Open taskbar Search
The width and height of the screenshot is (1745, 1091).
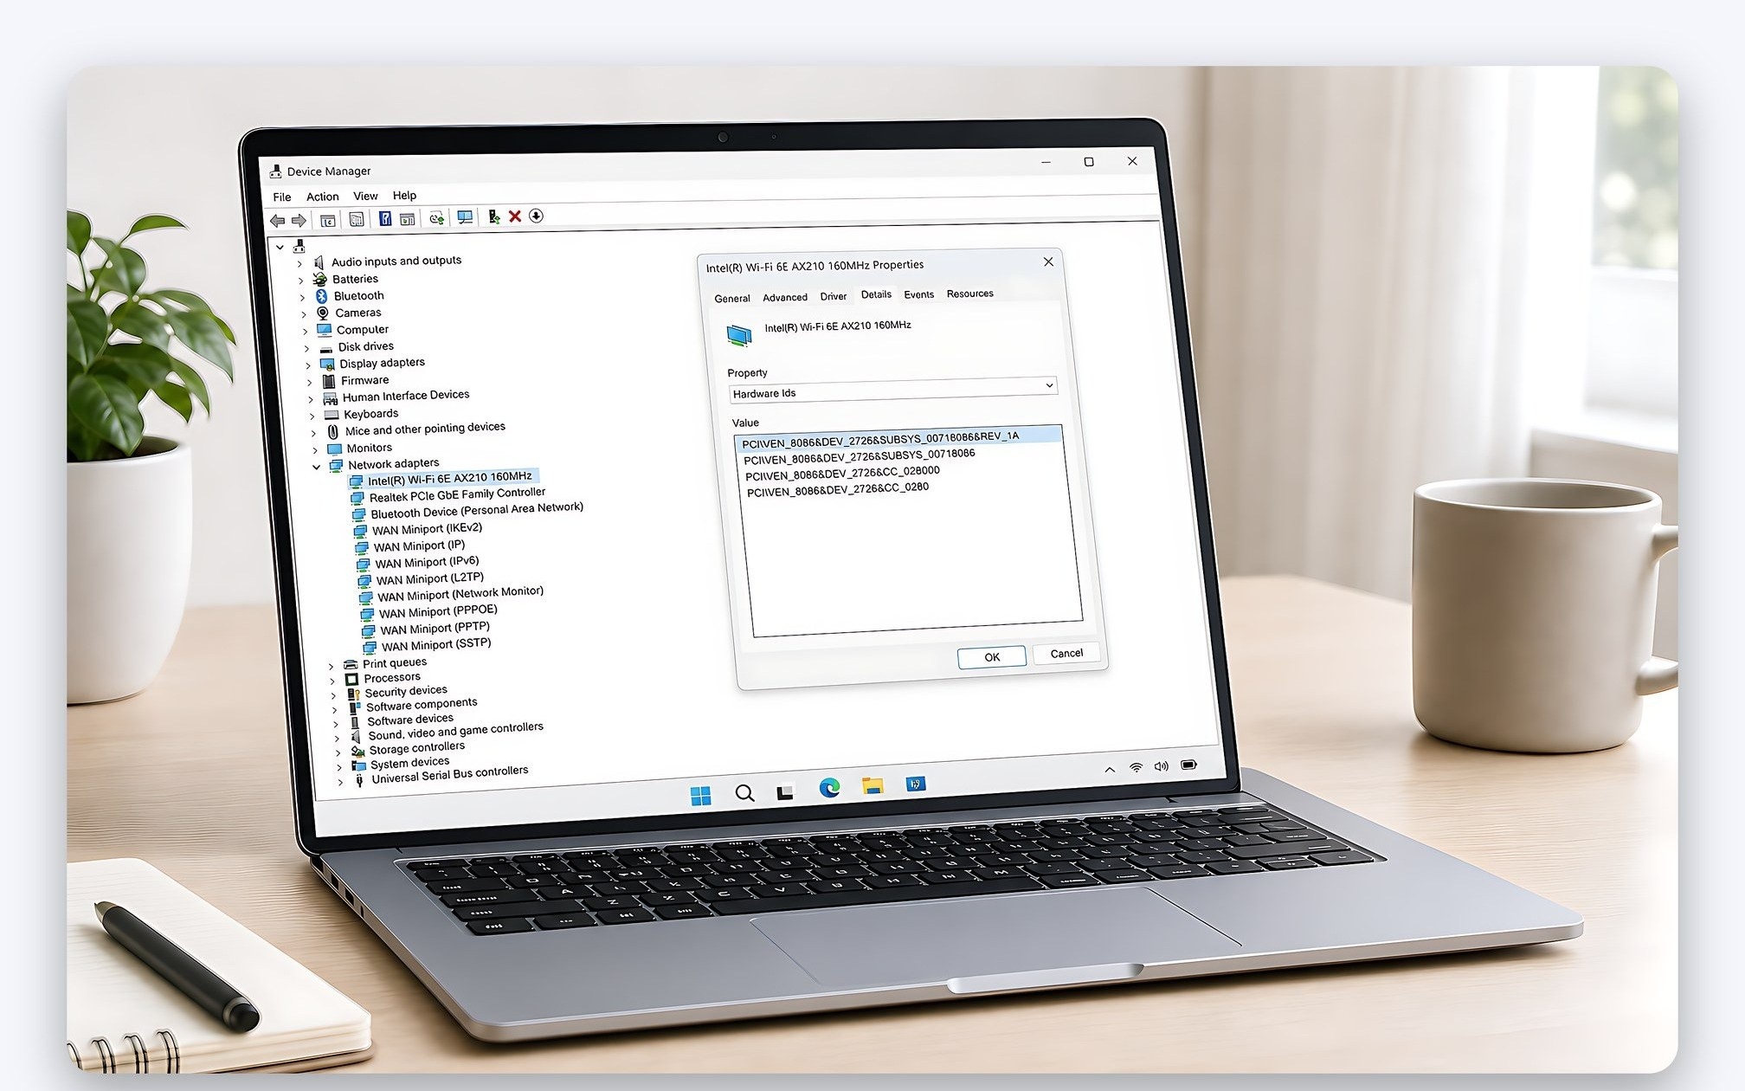tap(744, 793)
